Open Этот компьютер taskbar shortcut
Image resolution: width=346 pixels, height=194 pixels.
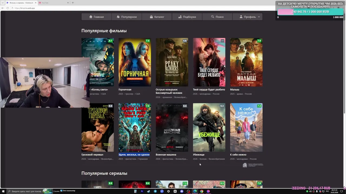68,191
